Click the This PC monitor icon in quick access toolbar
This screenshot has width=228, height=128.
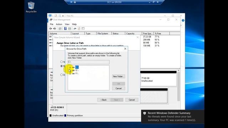click(50, 16)
